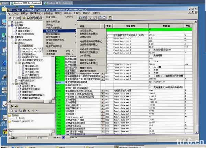Select 速度控制 in the 控制系统 submenu
Viewport: 206px width, 148px height.
[92, 37]
